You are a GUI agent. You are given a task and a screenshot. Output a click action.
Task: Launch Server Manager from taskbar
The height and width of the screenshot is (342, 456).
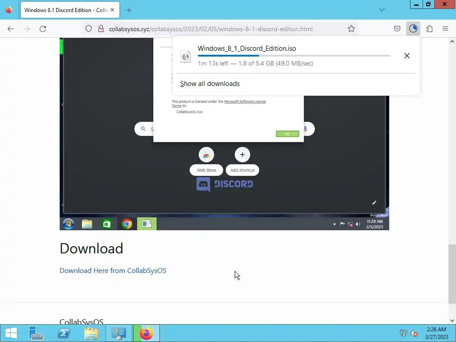coord(36,333)
